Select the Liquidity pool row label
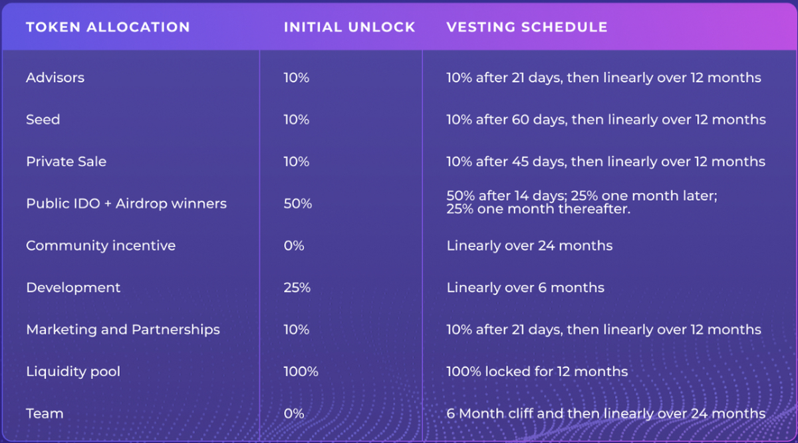Viewport: 798px width, 443px height. point(73,371)
